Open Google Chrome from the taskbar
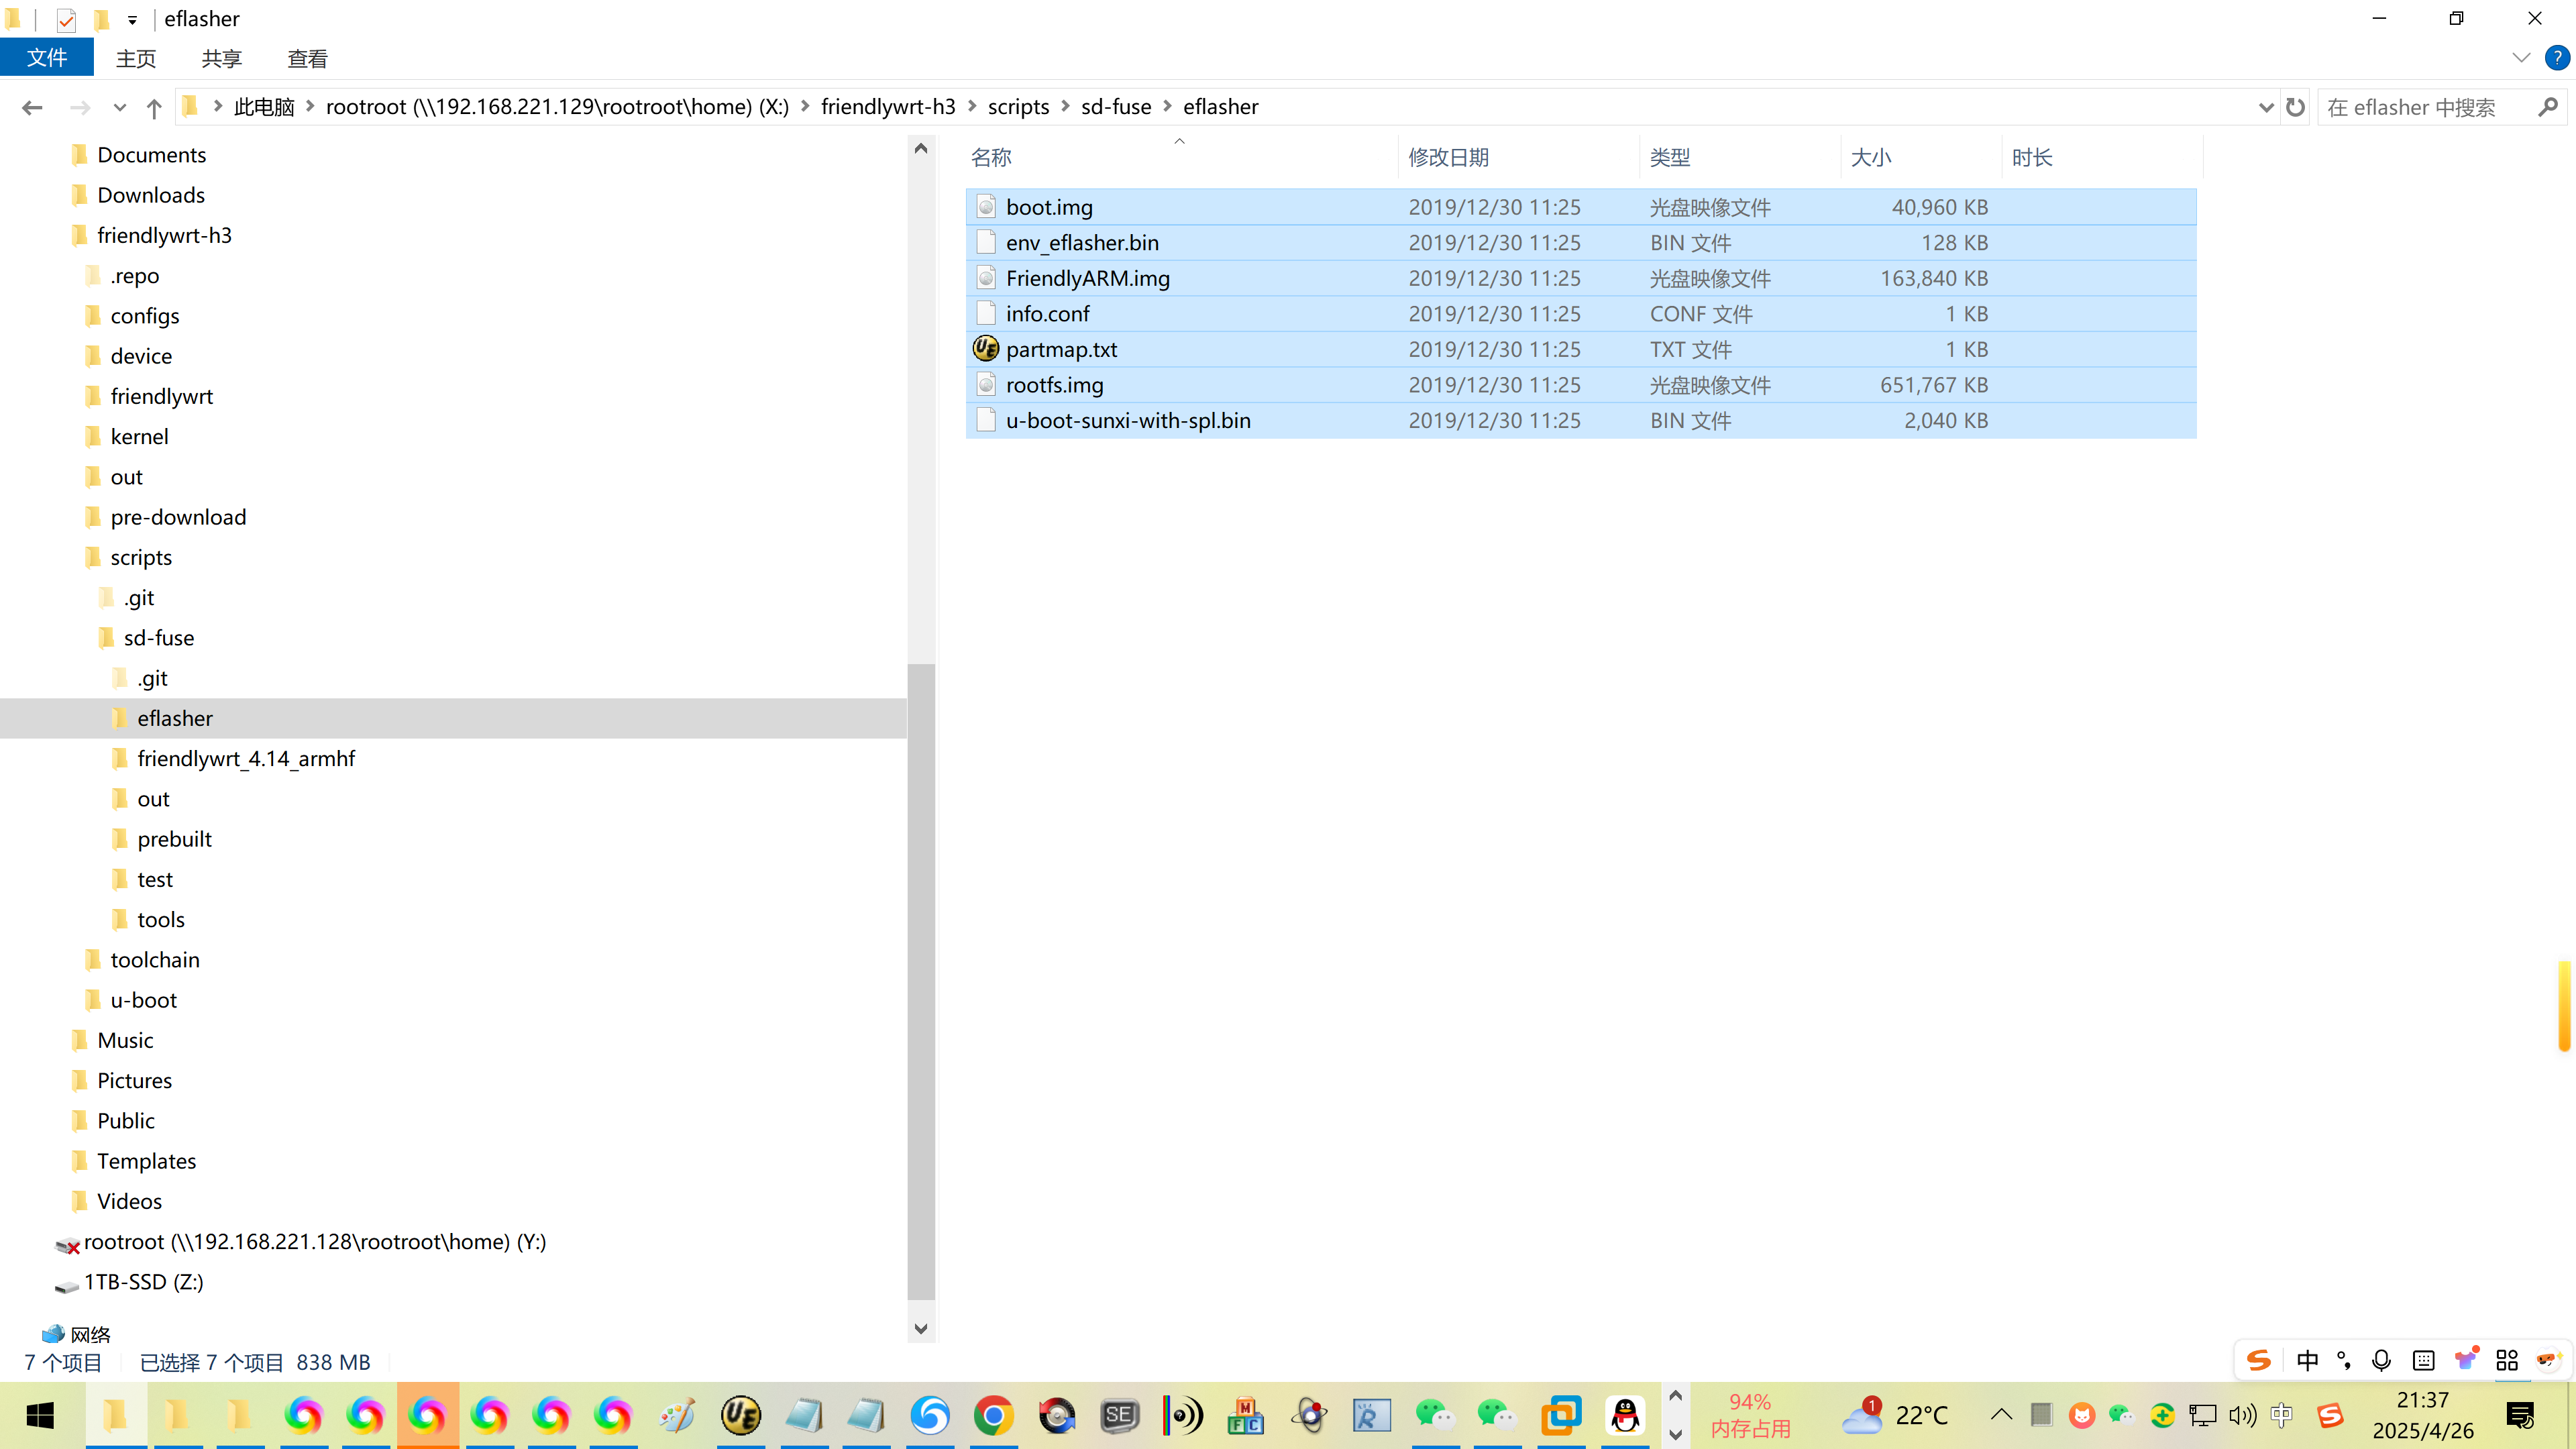The width and height of the screenshot is (2576, 1449). 993,1415
